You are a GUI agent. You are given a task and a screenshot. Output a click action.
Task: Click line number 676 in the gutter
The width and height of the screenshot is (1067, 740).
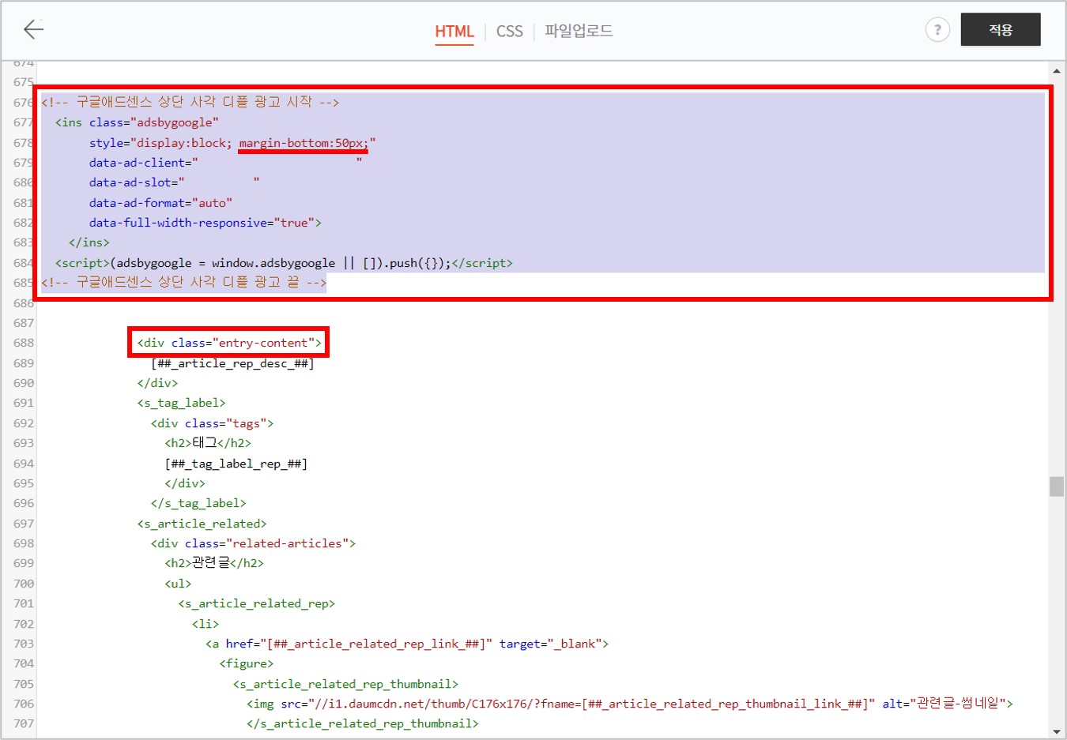24,103
